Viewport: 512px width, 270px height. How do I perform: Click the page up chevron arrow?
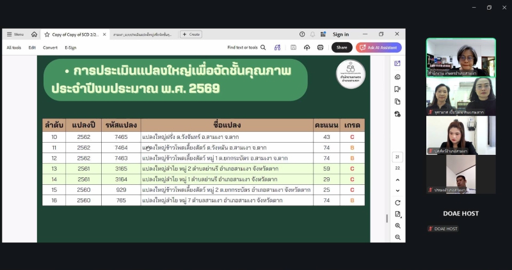397,180
